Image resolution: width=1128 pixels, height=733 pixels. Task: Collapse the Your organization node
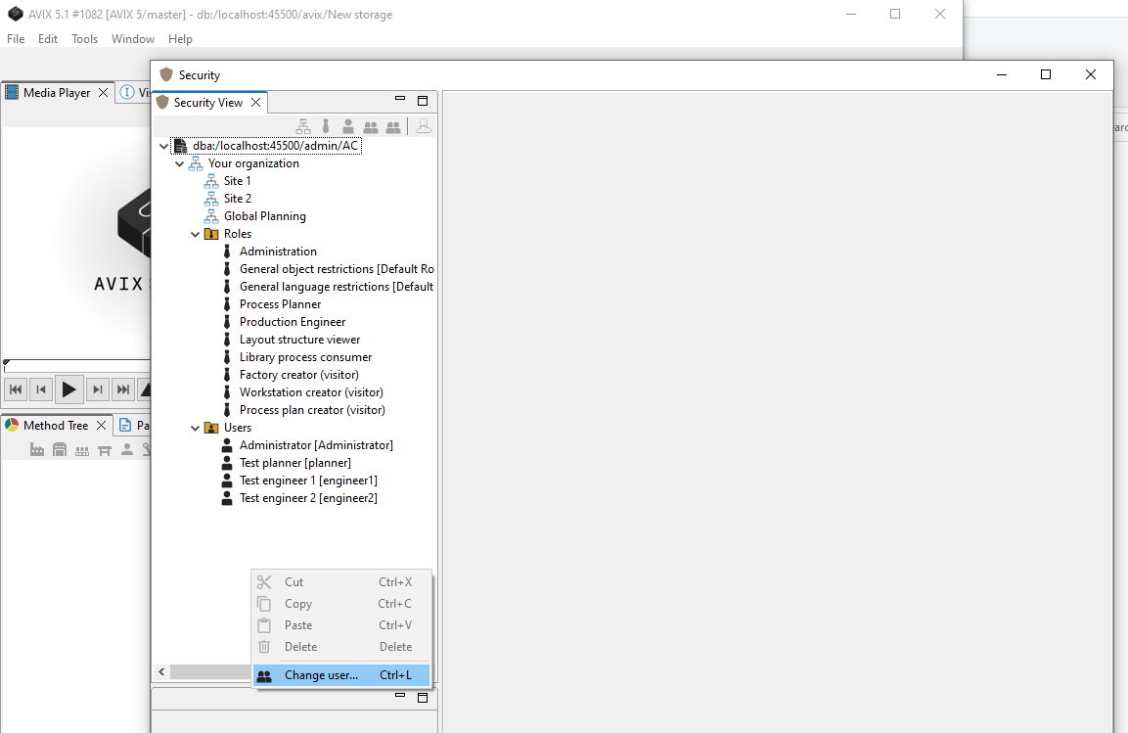click(x=180, y=163)
